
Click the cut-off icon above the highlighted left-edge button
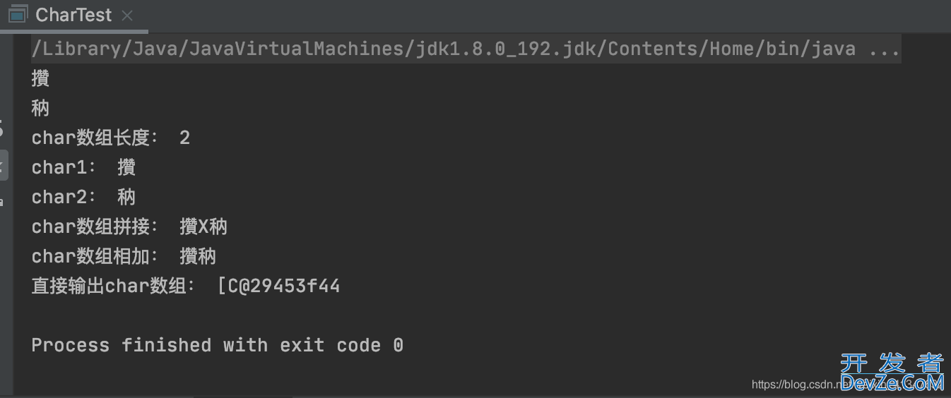pos(1,130)
